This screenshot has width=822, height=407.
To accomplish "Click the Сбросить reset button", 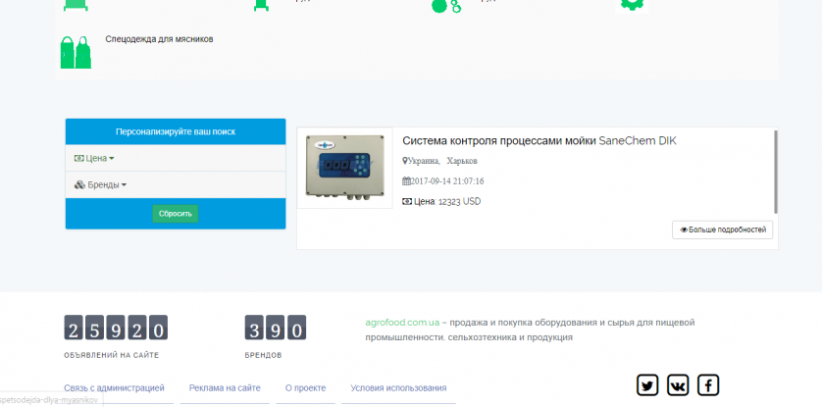I will [176, 214].
